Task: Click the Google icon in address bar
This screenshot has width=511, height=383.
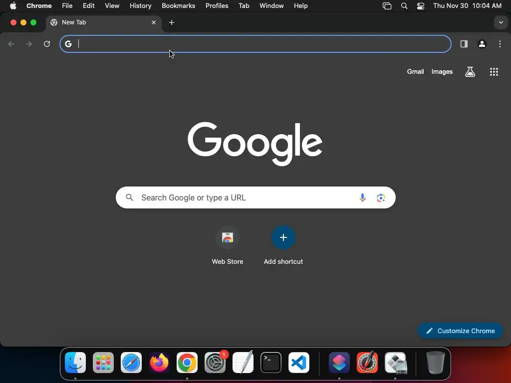Action: click(68, 44)
